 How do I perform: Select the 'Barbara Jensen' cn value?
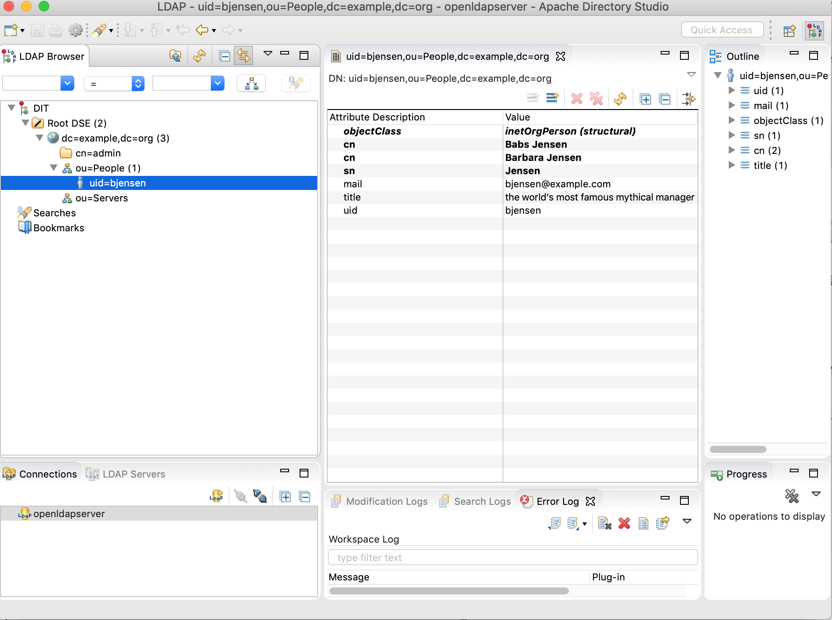tap(543, 157)
